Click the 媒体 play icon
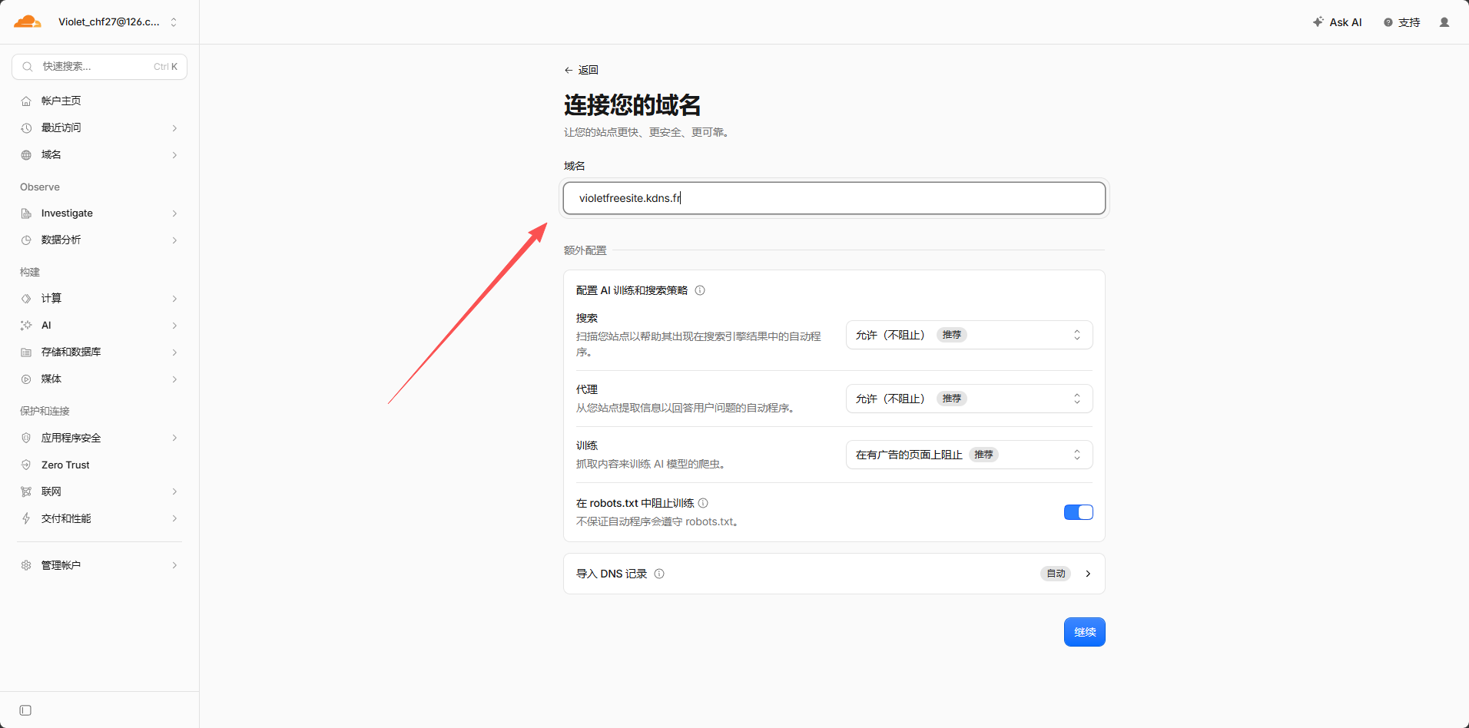Viewport: 1469px width, 728px height. pos(26,379)
